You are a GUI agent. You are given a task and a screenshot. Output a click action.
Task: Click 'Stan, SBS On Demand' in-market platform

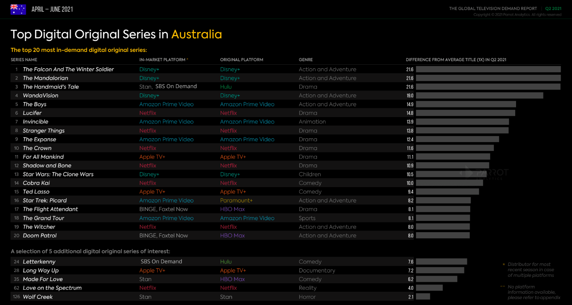click(x=168, y=87)
